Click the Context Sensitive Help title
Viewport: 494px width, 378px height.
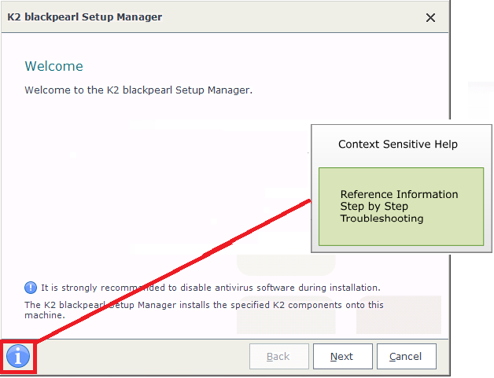tap(398, 144)
